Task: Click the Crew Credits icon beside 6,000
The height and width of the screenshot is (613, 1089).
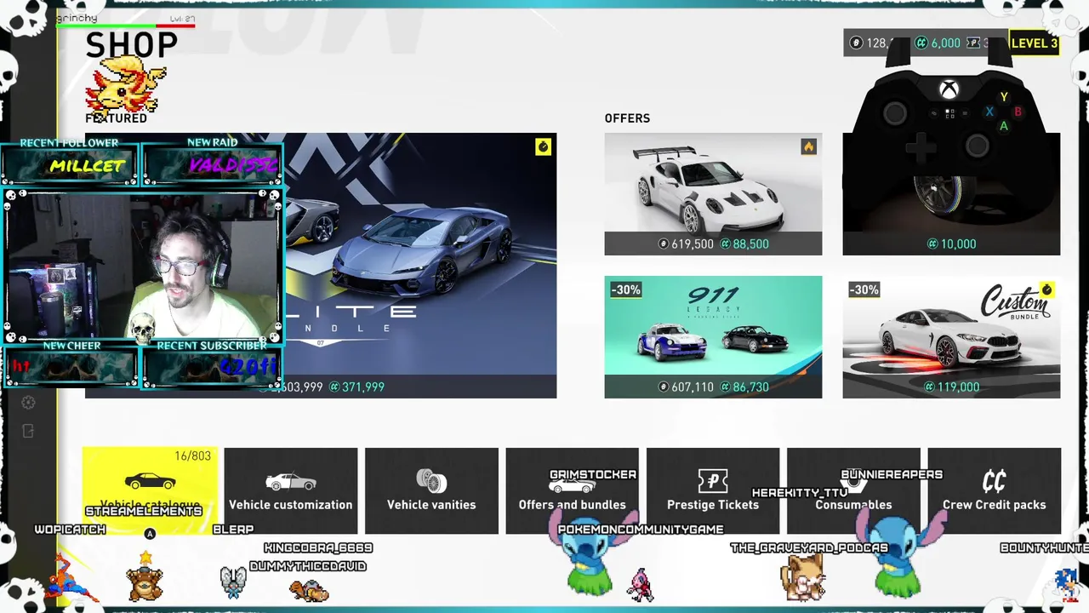Action: coord(921,43)
